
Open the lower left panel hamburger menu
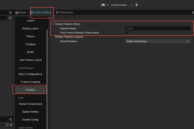coord(10,119)
